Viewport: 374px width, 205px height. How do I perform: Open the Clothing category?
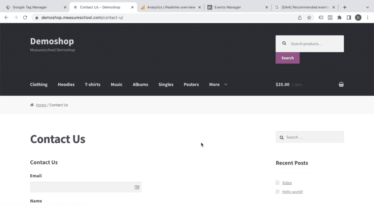39,84
